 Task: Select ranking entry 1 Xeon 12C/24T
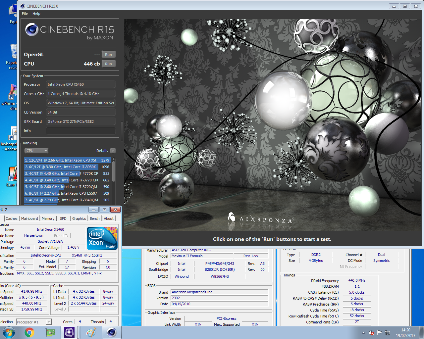coord(67,160)
